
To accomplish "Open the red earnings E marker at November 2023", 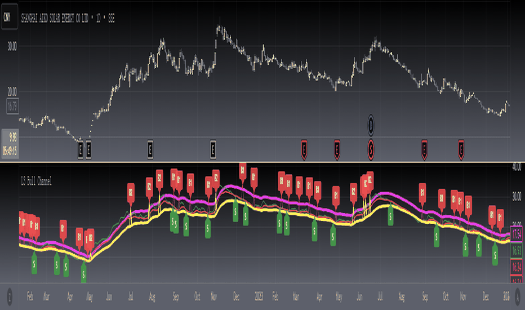I will 461,149.
